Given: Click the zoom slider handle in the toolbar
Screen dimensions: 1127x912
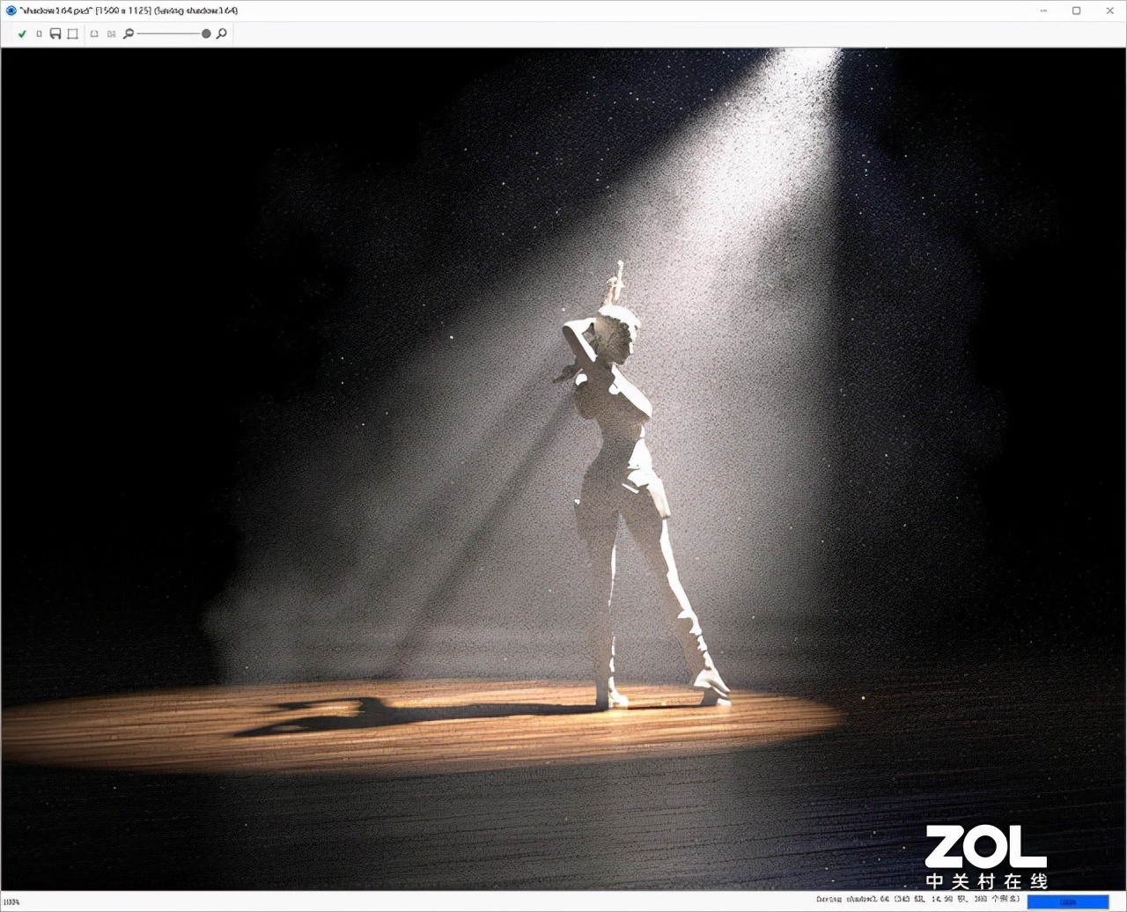Looking at the screenshot, I should (x=206, y=33).
